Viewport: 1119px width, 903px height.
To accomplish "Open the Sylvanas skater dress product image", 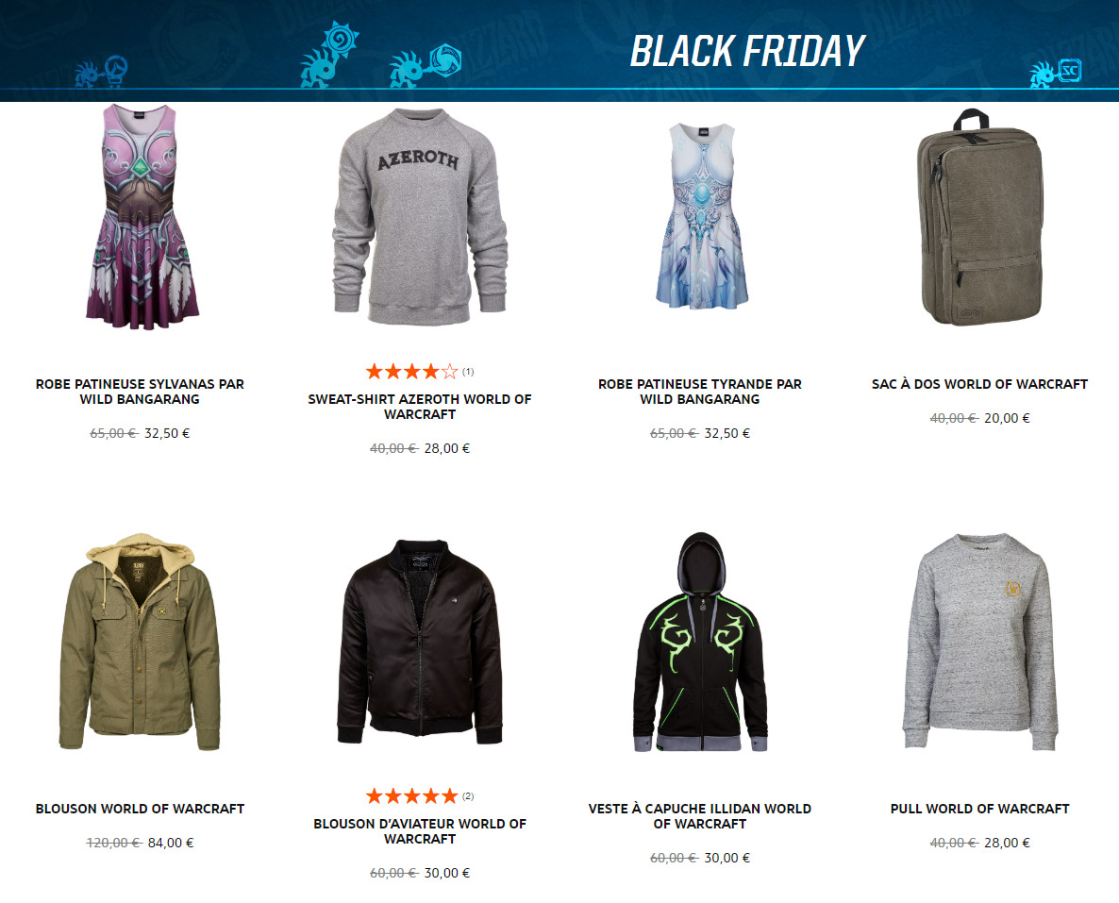I will 141,217.
